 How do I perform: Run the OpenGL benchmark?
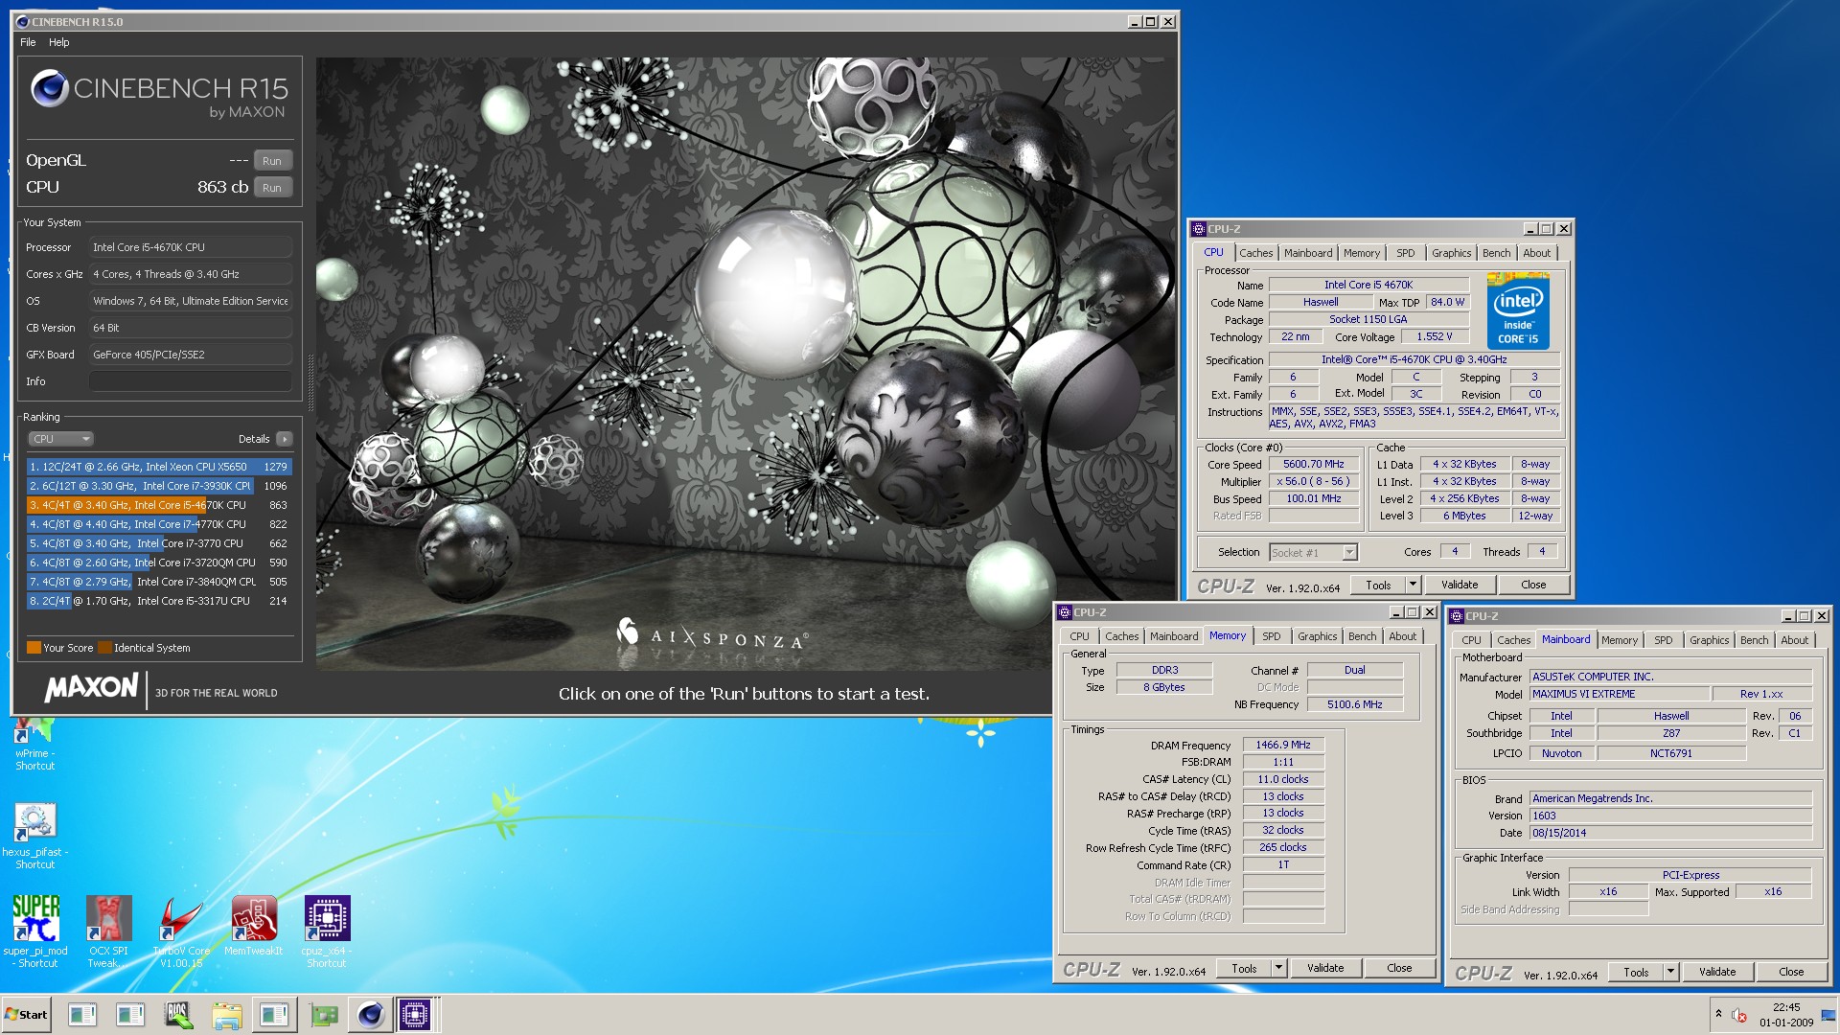point(272,161)
